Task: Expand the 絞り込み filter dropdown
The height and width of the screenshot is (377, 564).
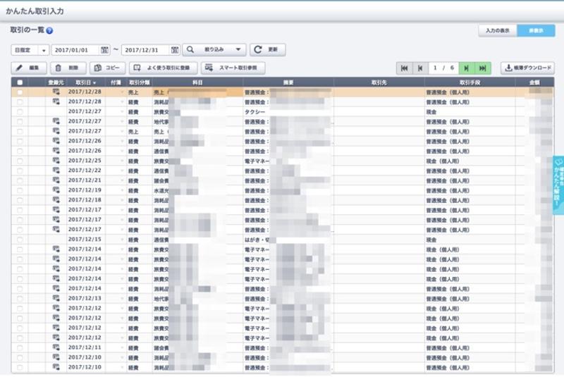Action: 214,50
